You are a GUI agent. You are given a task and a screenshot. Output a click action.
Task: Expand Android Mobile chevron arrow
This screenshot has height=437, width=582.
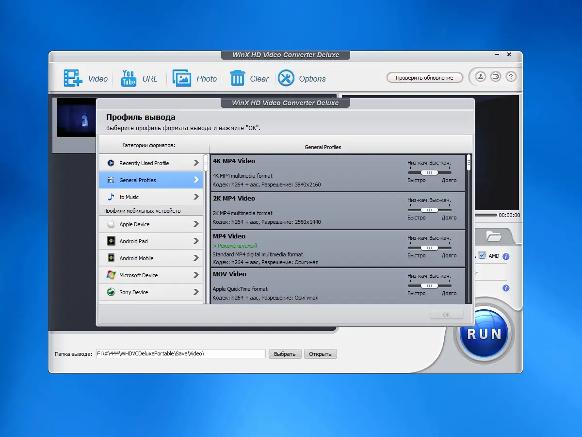[196, 258]
